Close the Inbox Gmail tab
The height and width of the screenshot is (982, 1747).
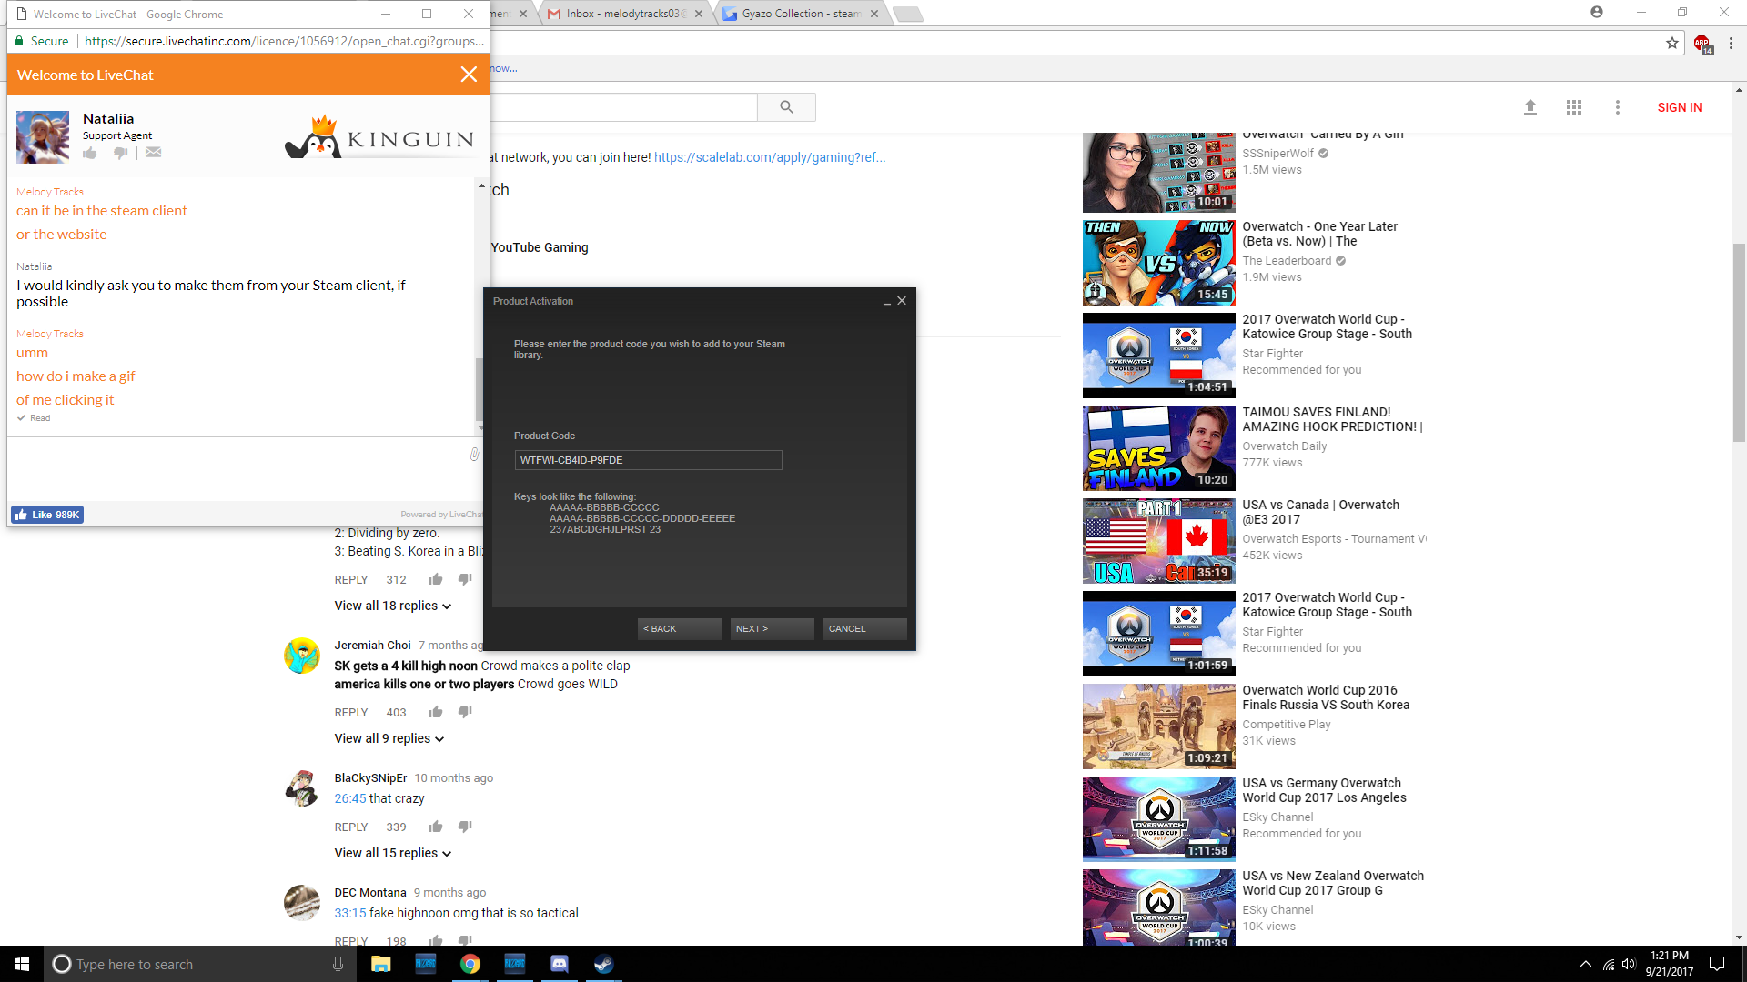point(699,14)
